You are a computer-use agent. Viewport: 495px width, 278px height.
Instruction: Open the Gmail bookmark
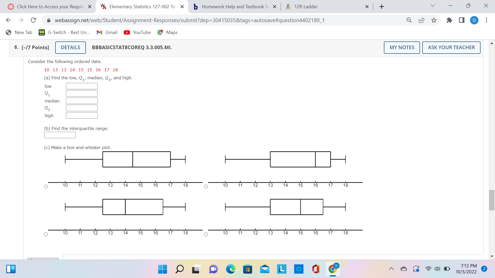coord(107,32)
